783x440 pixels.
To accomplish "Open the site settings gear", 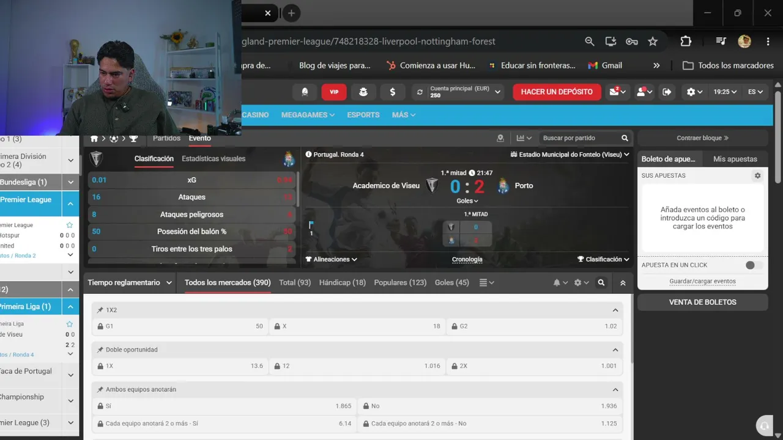I will click(694, 92).
